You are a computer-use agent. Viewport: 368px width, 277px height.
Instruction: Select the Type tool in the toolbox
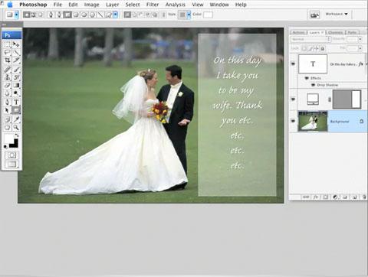coord(16,102)
